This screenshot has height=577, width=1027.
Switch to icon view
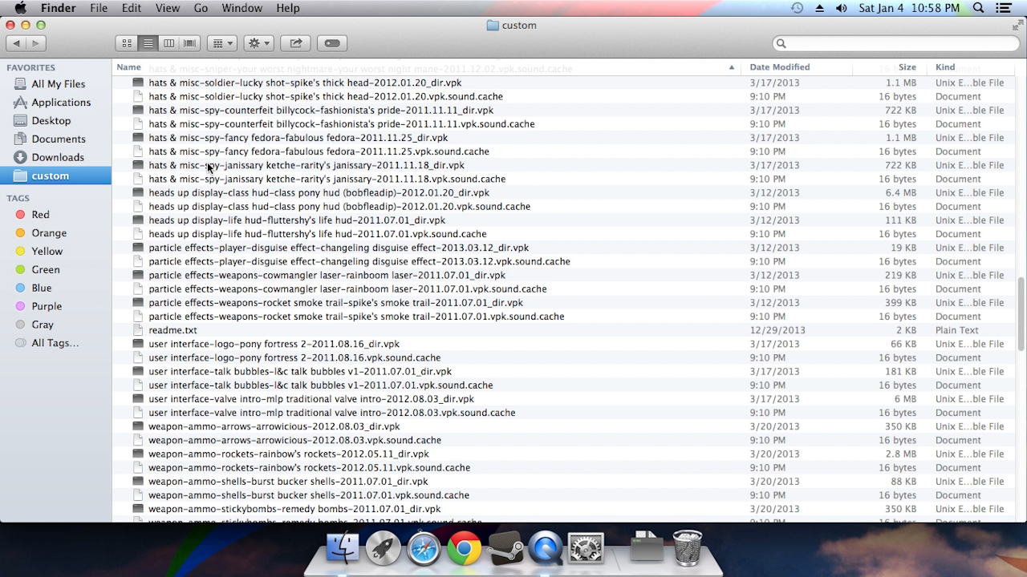pos(127,43)
